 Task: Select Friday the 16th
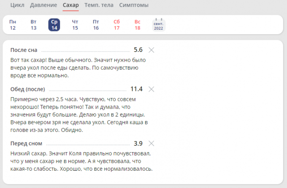point(96,25)
